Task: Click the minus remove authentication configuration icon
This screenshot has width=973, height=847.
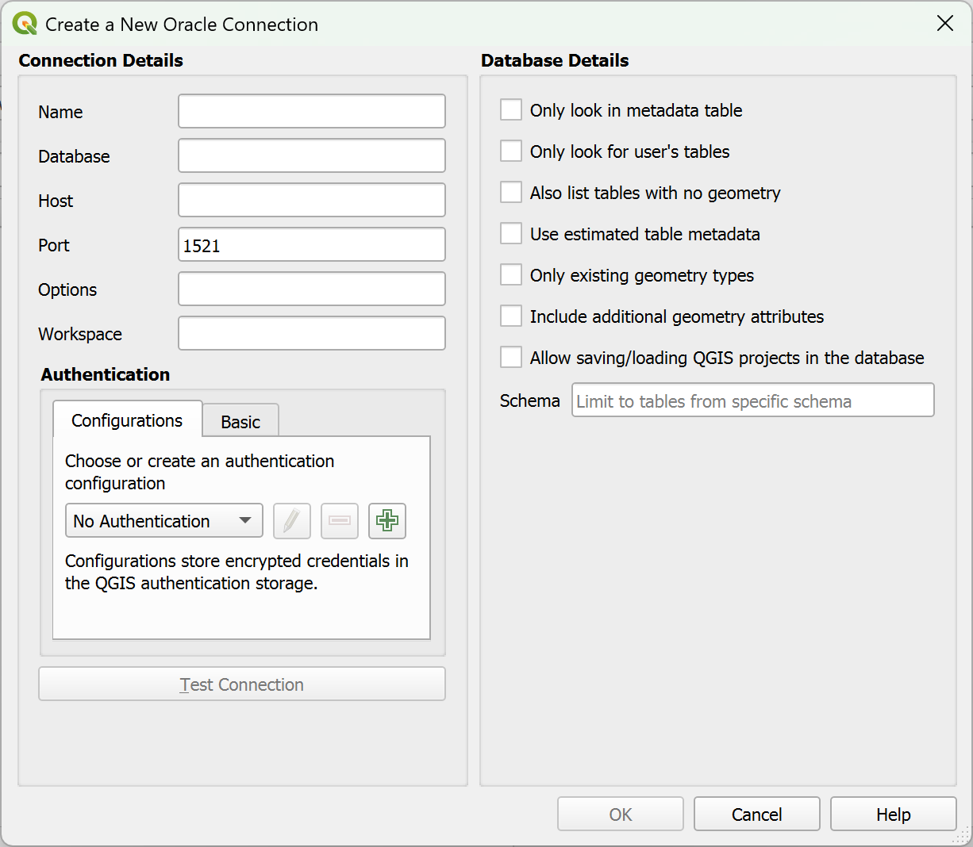Action: [340, 521]
